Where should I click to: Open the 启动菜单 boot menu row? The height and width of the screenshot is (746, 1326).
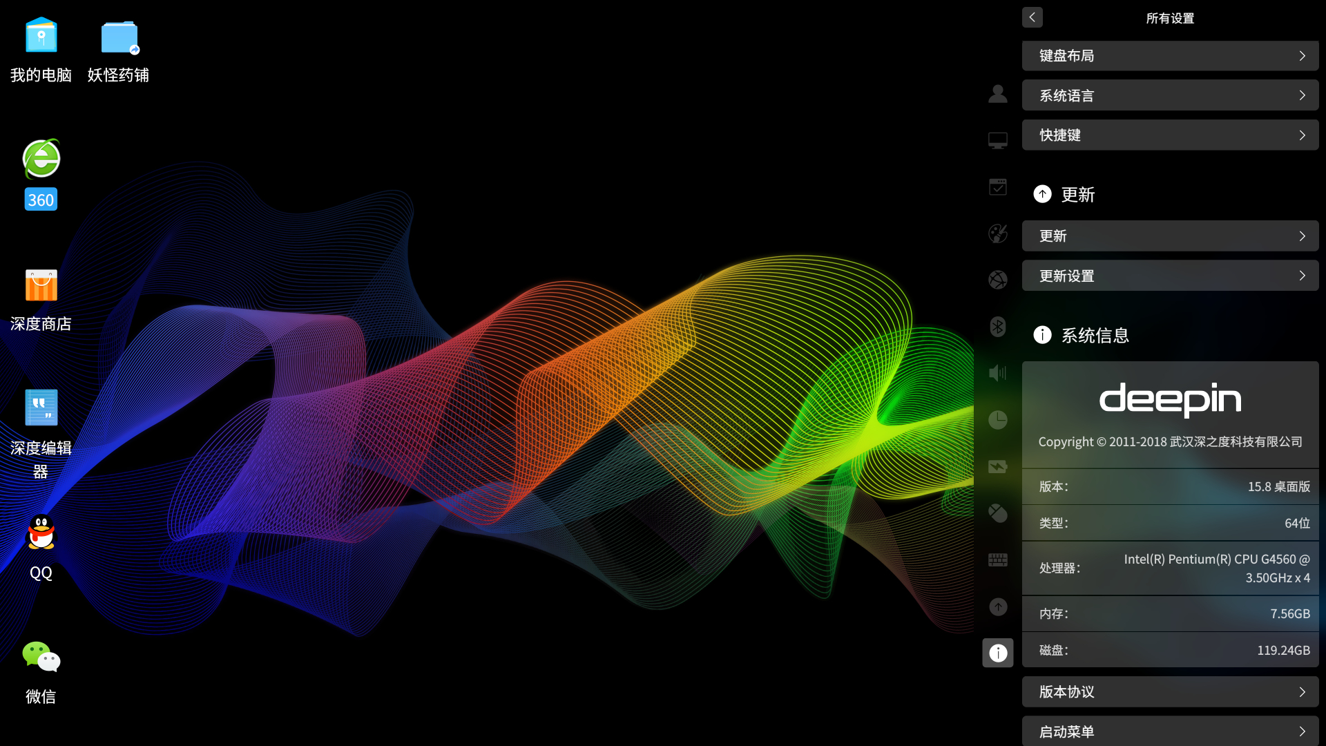(1170, 731)
